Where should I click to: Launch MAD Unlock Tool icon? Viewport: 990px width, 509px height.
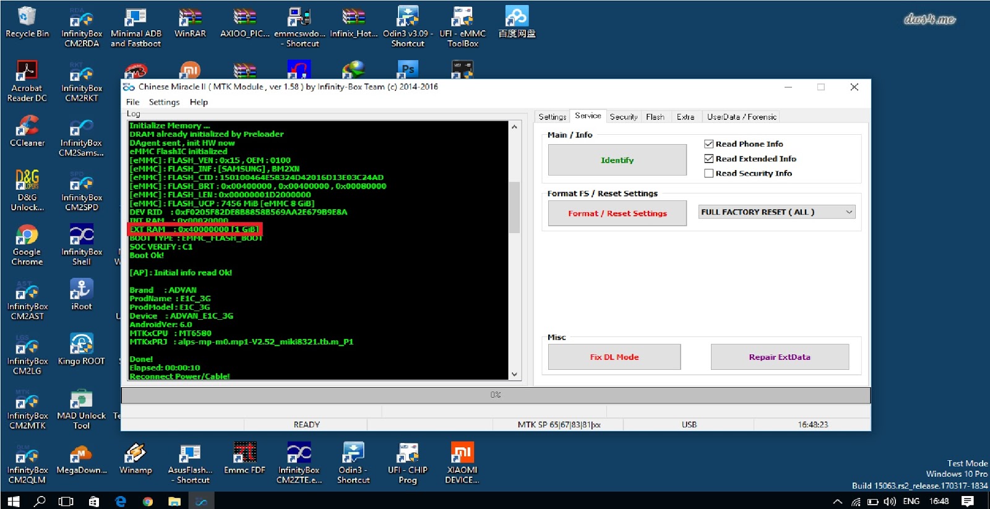[82, 409]
